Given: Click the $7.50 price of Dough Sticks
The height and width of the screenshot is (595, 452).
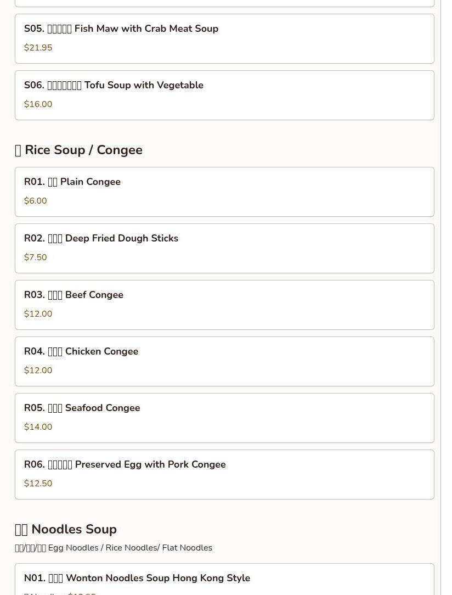Looking at the screenshot, I should coord(35,257).
